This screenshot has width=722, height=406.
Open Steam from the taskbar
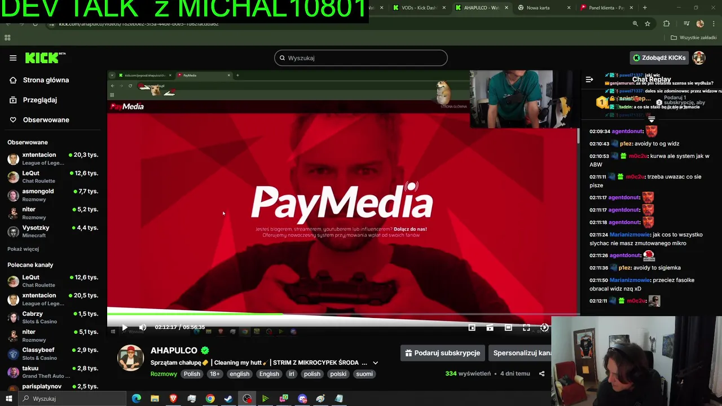[228, 399]
